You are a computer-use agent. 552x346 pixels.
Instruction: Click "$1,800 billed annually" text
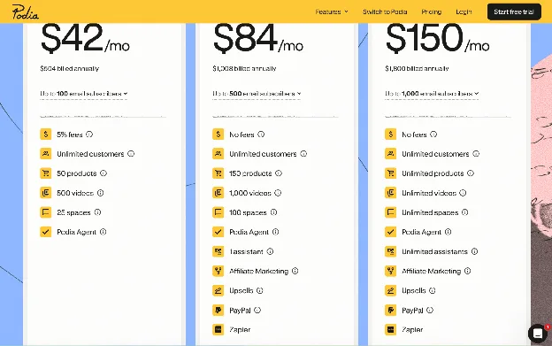click(417, 69)
